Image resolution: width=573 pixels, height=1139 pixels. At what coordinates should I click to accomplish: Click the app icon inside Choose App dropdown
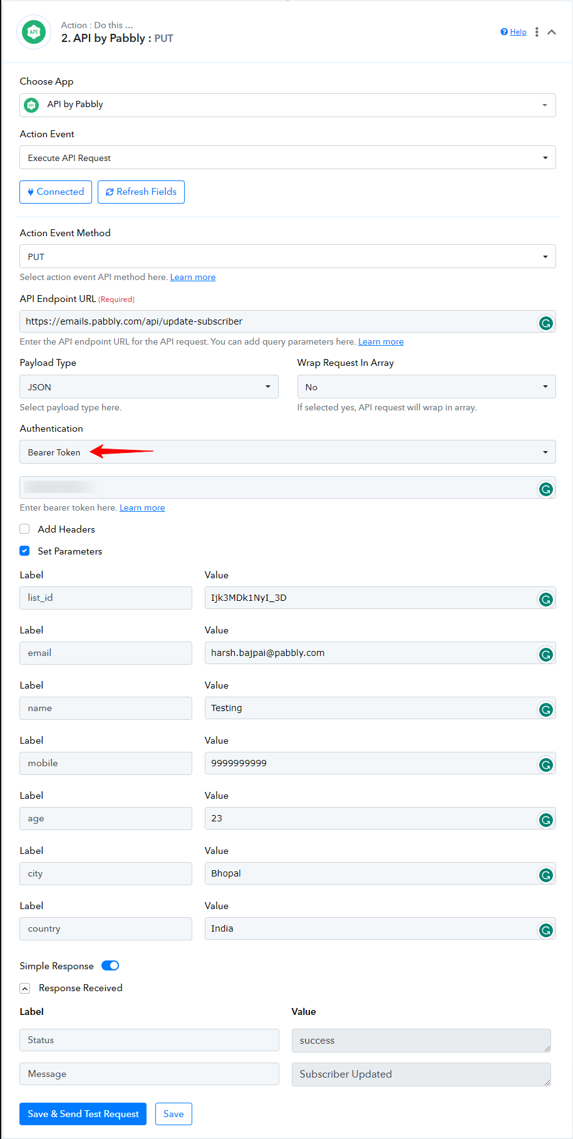pyautogui.click(x=31, y=105)
